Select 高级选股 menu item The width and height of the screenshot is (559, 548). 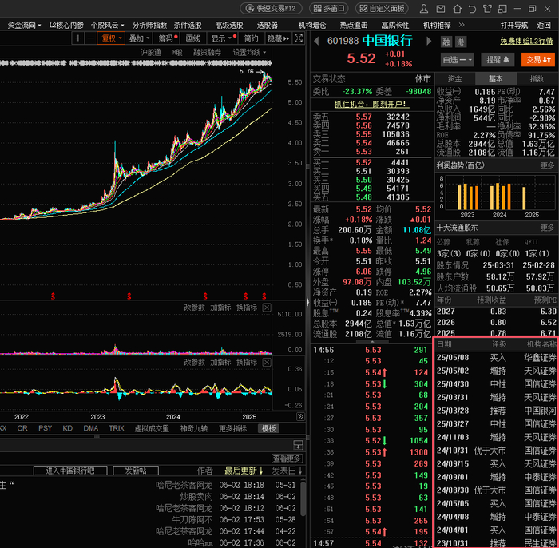[229, 26]
